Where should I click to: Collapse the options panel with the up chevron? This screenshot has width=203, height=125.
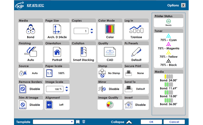(129, 122)
